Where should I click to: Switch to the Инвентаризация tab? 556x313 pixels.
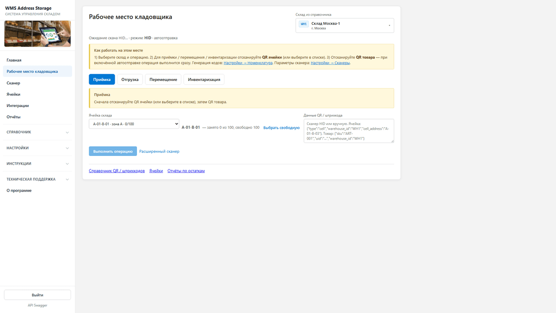tap(204, 79)
